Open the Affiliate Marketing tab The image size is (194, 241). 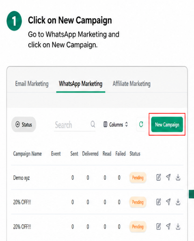click(131, 84)
